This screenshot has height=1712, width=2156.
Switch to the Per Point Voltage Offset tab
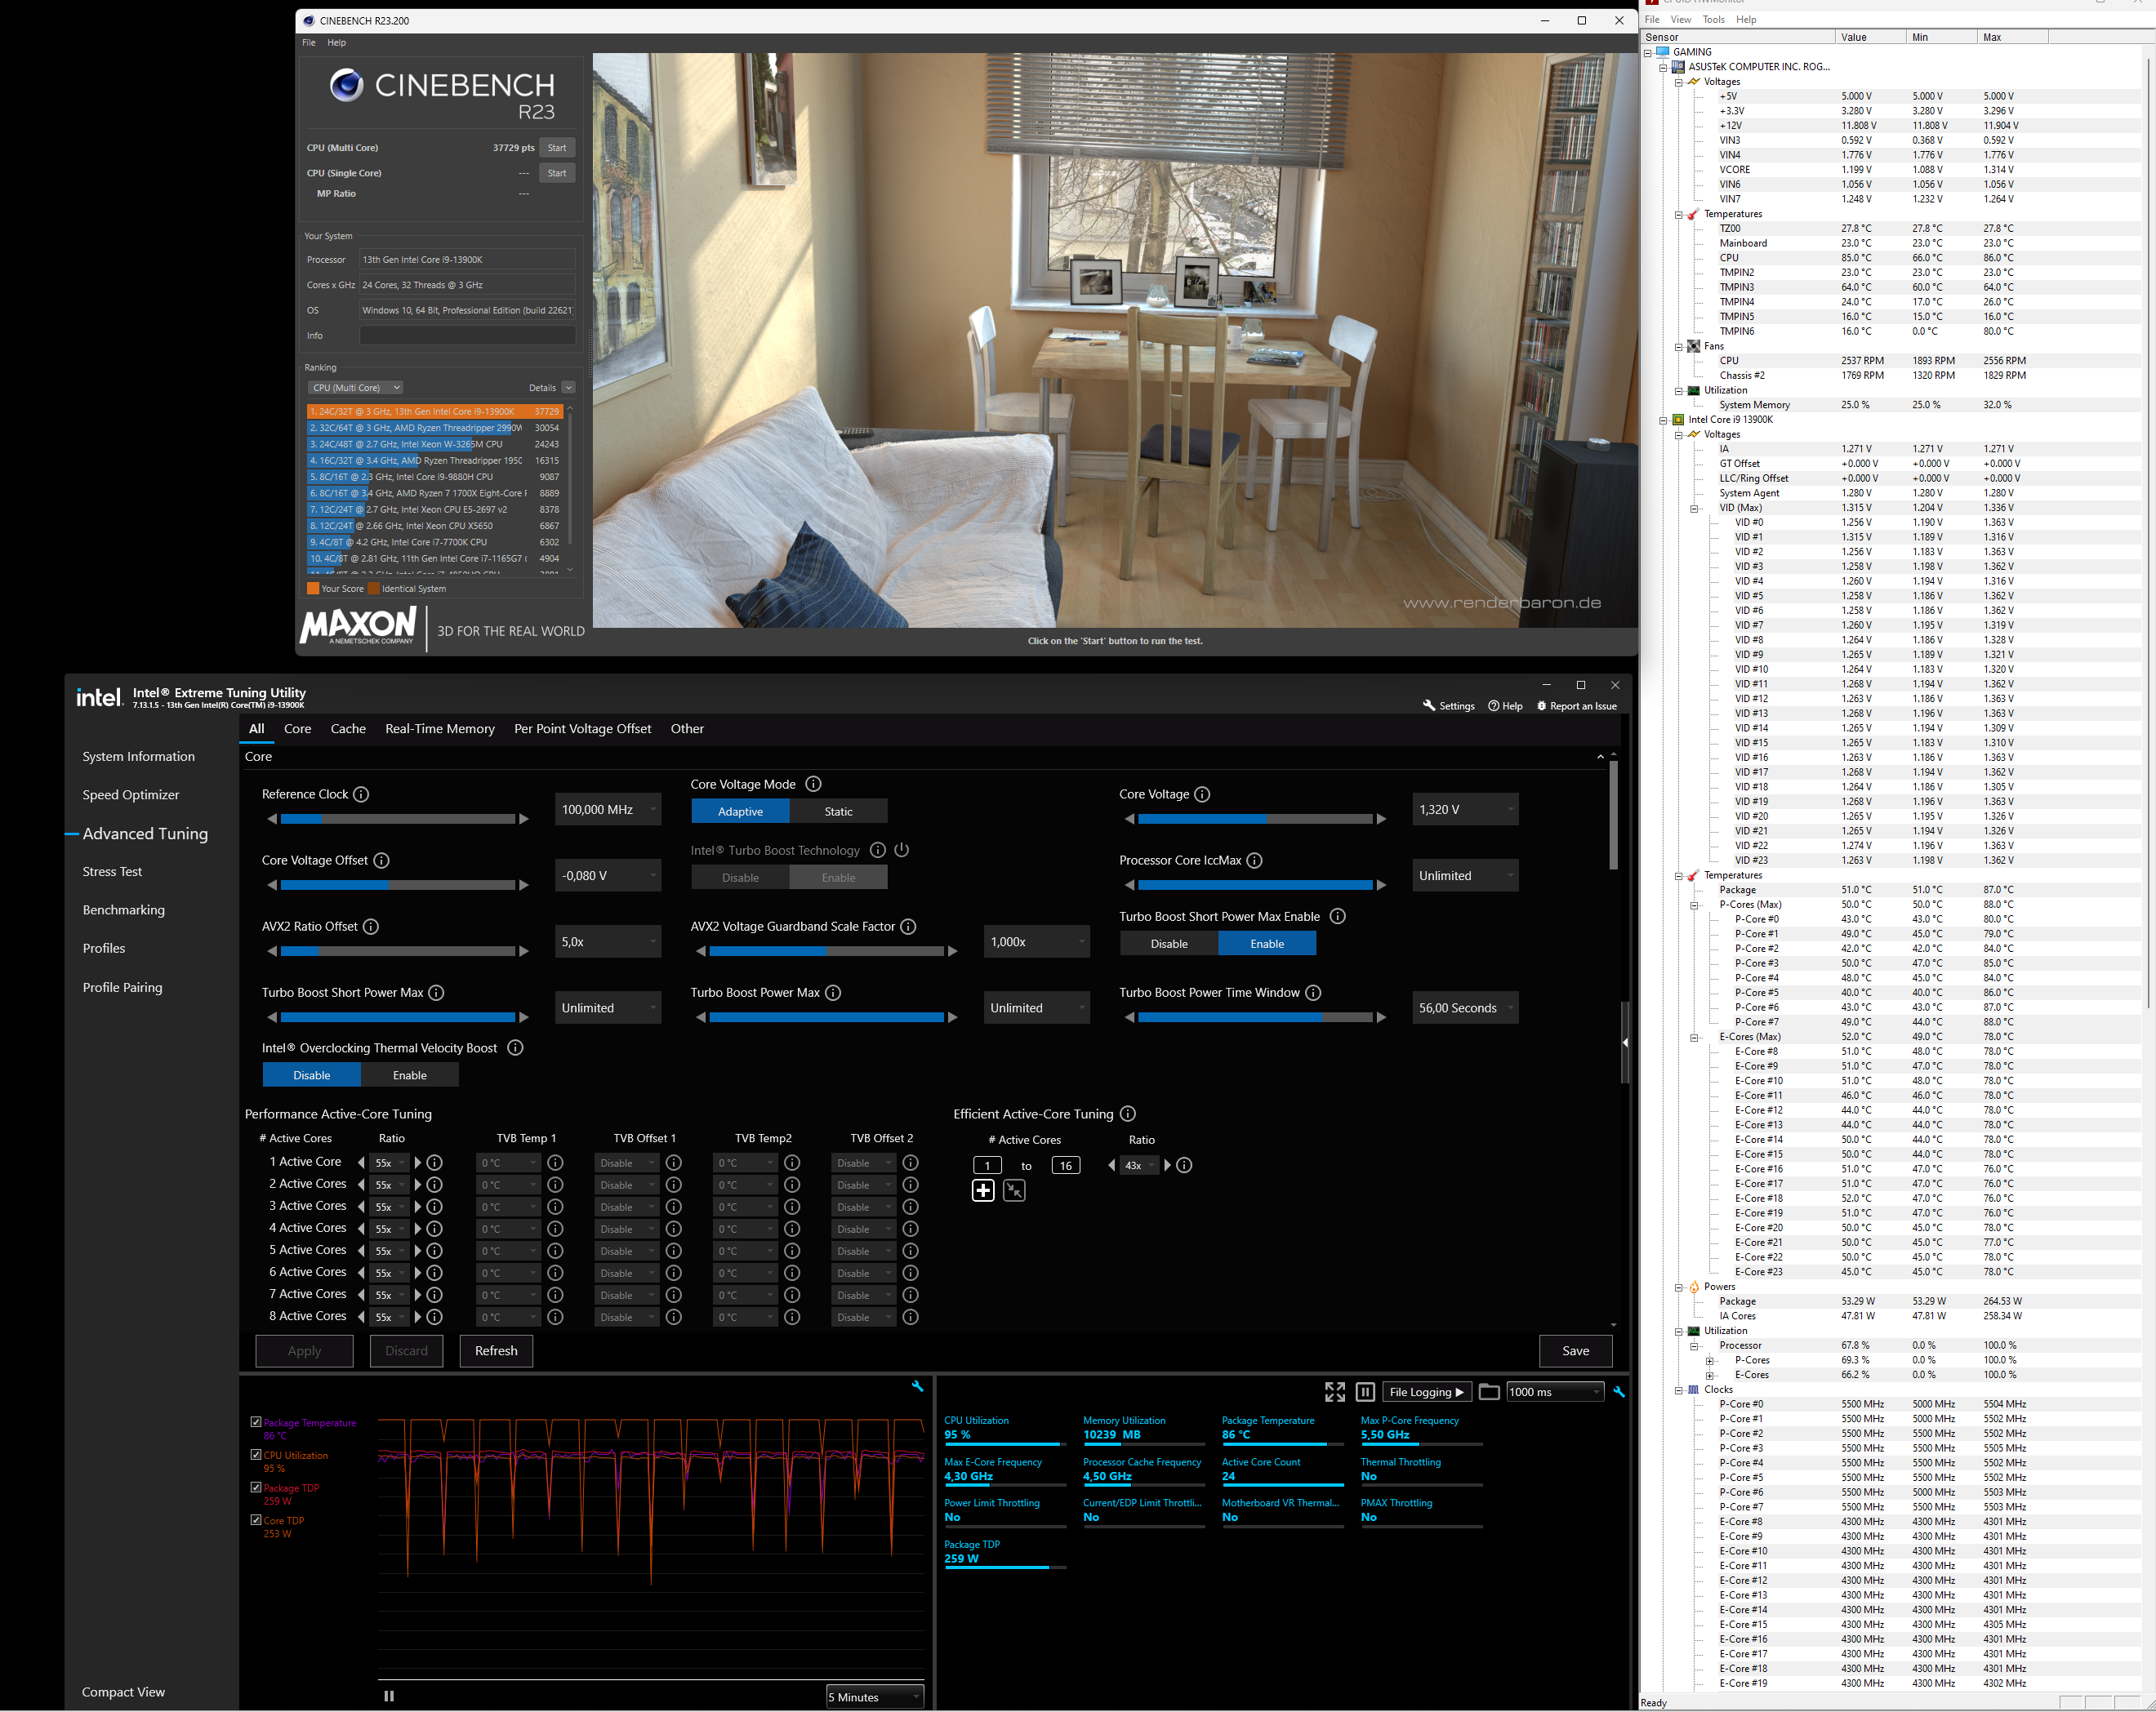(582, 728)
